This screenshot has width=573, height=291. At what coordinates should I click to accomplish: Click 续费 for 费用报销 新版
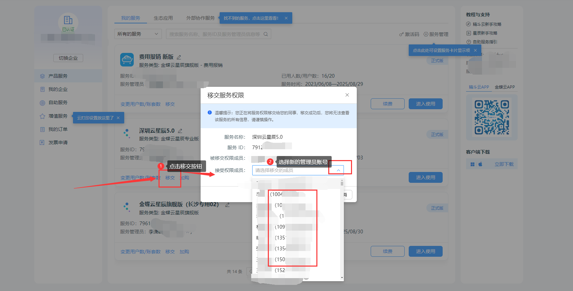coord(388,104)
